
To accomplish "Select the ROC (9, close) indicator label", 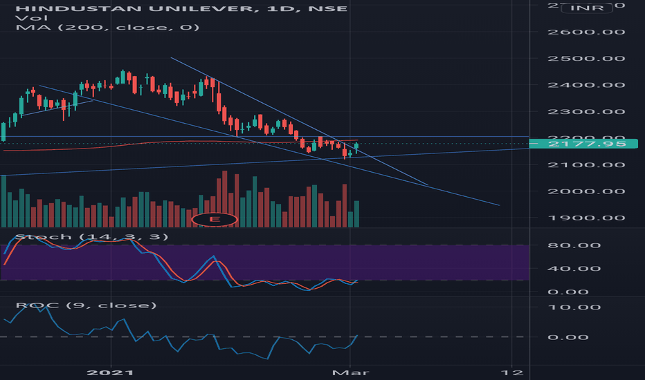I will point(86,305).
